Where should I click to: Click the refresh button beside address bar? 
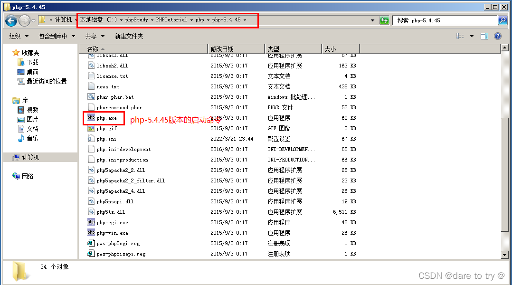tap(384, 20)
